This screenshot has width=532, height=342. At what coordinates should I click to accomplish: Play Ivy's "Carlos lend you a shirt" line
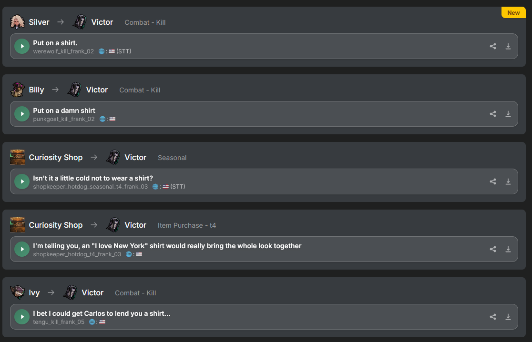click(x=22, y=317)
